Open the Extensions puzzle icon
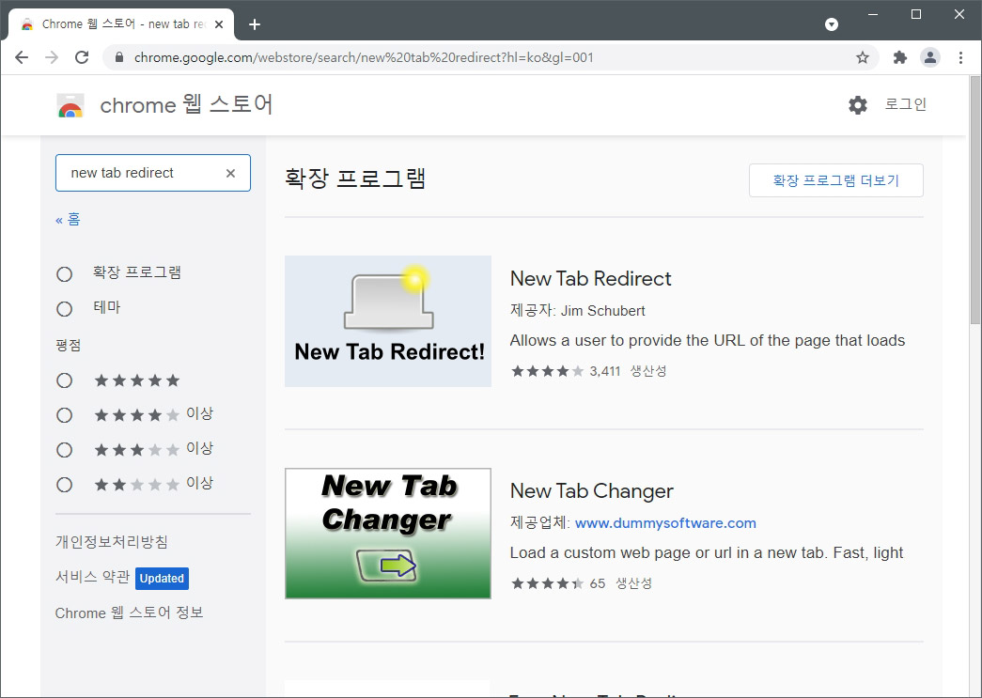Image resolution: width=982 pixels, height=698 pixels. coord(900,57)
